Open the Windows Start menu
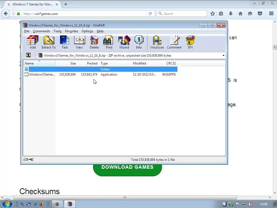Screen dimensions: 277x208 pyautogui.click(x=7, y=204)
